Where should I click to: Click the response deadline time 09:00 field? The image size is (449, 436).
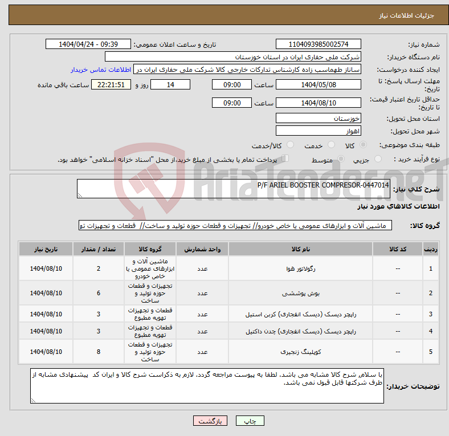(232, 84)
